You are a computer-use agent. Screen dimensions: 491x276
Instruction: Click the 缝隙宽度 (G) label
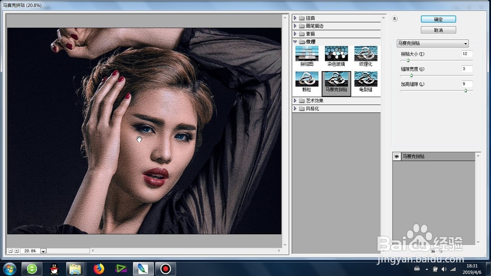(412, 69)
